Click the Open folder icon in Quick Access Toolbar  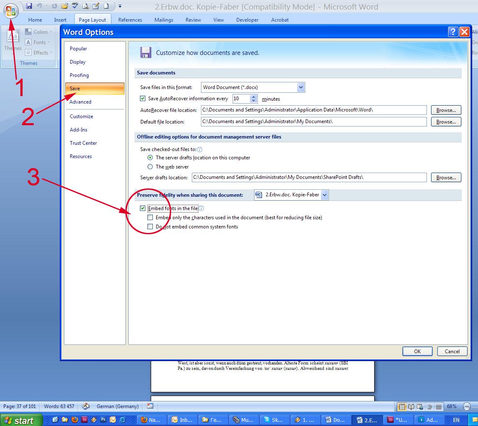click(x=65, y=6)
